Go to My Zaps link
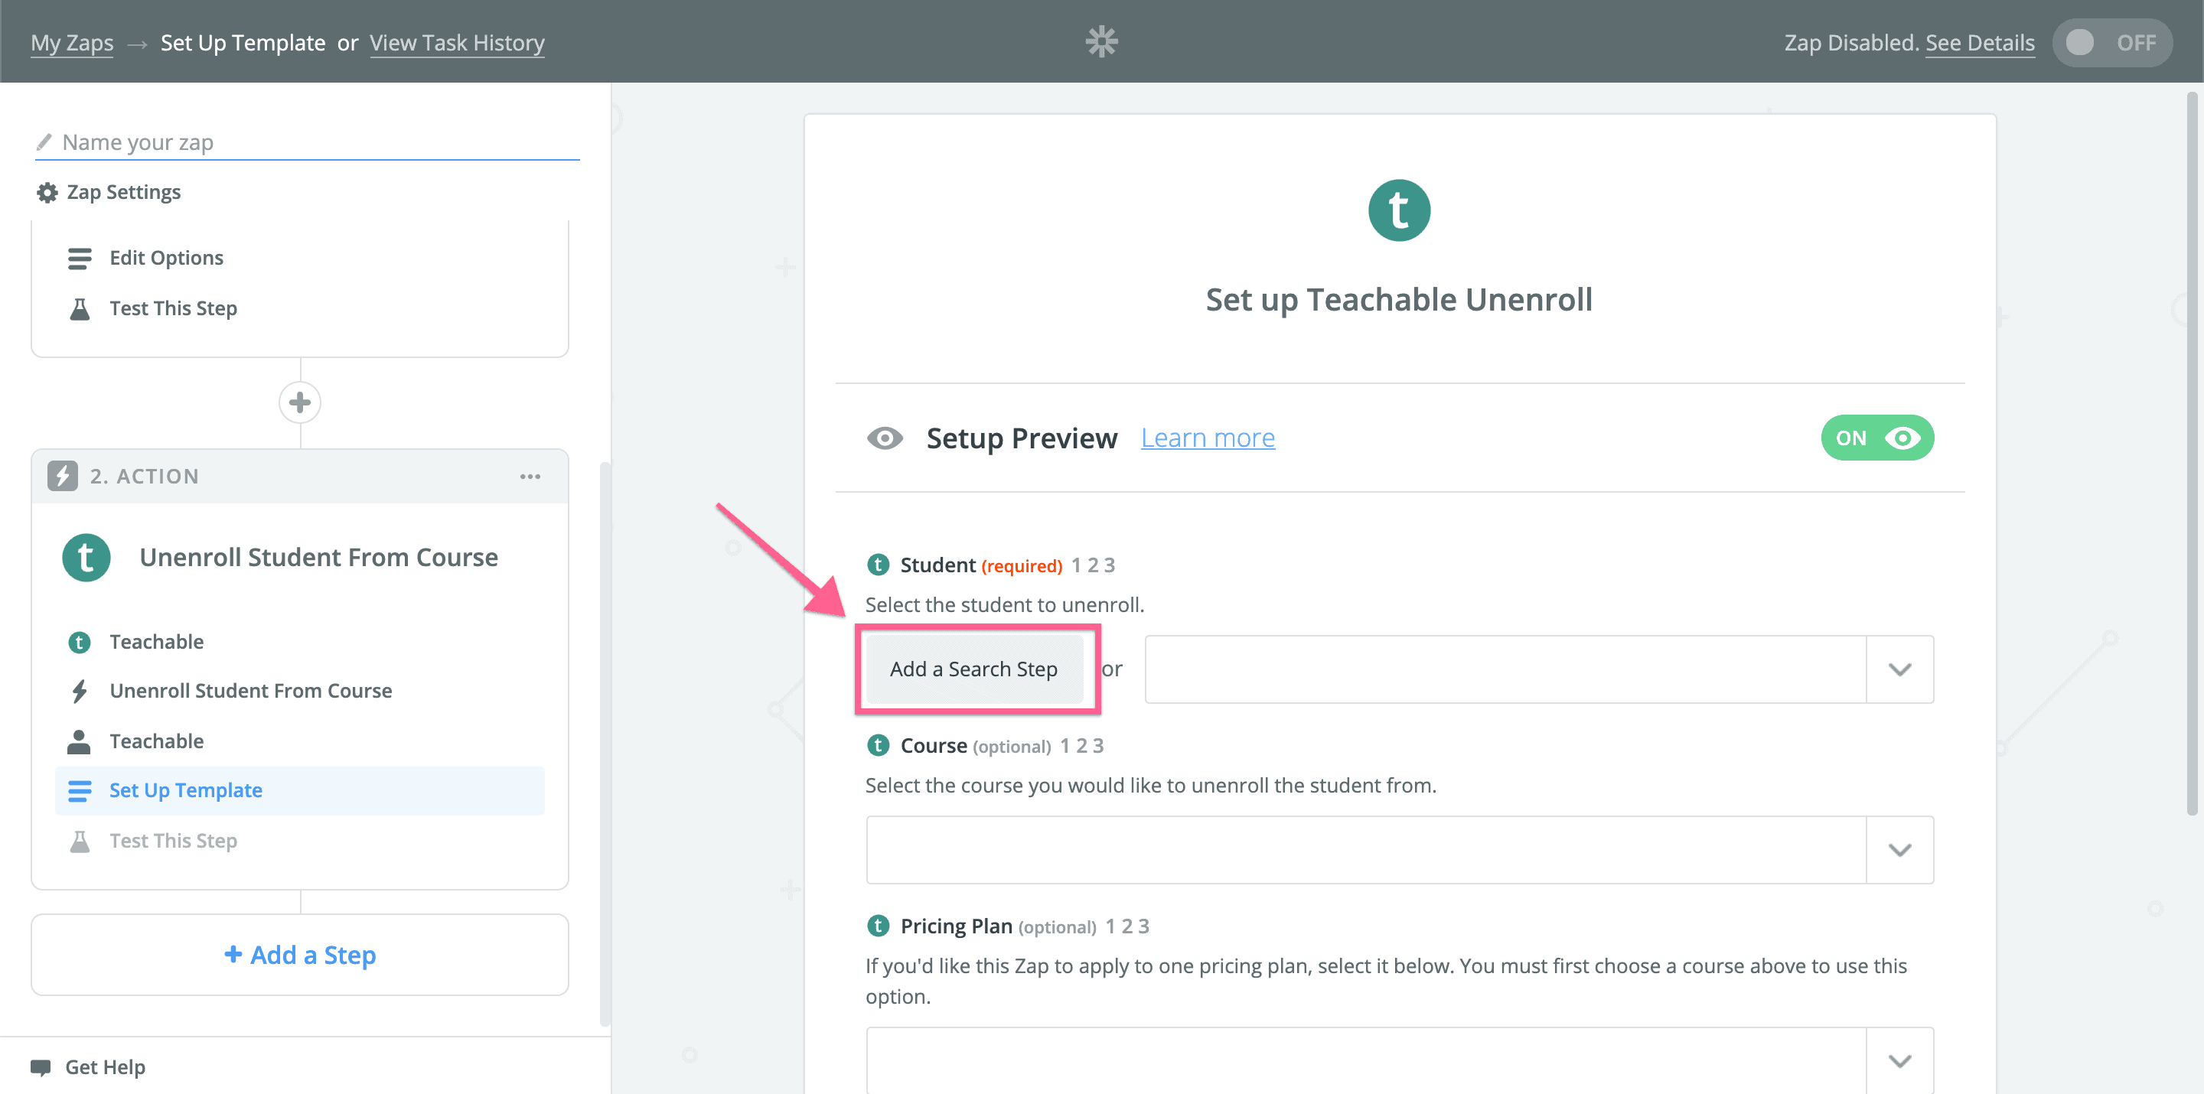 pos(72,43)
